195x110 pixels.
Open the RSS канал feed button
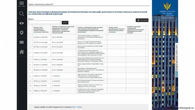142,20
